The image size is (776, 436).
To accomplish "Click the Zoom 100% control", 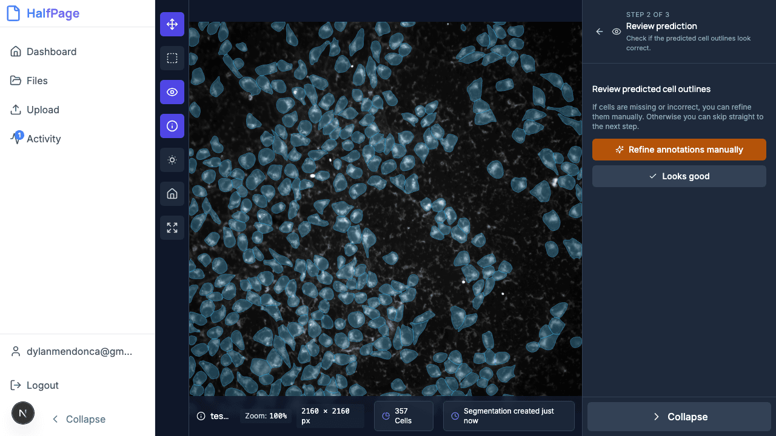I will click(265, 415).
